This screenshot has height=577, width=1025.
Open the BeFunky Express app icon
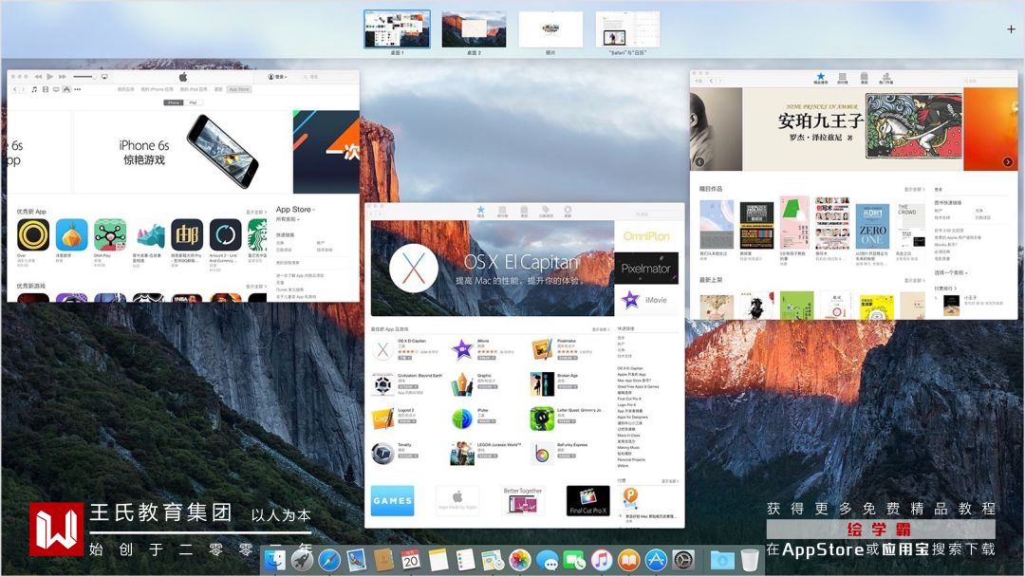click(x=542, y=453)
